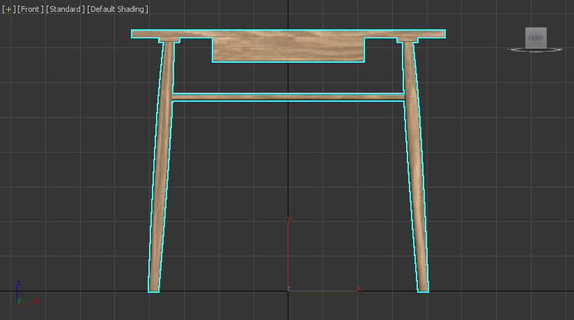Select the drawer front panel under the tabletop
Screen dimensions: 574x320
(x=288, y=49)
